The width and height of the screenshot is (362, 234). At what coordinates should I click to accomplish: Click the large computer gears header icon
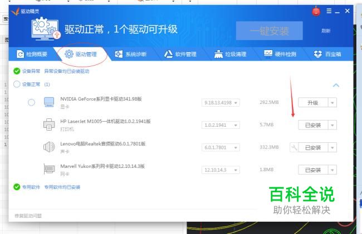[46, 29]
